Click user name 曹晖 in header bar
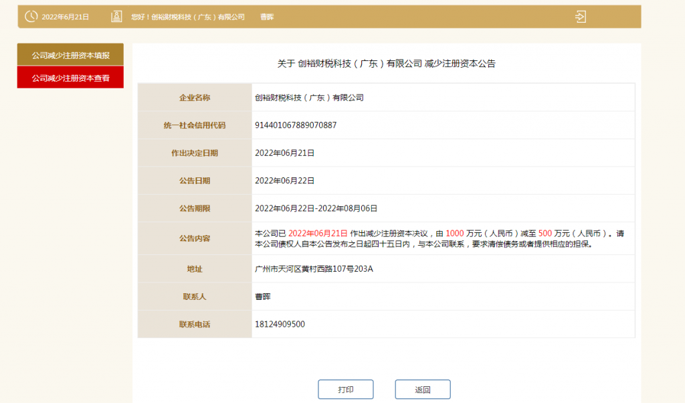This screenshot has width=685, height=403. click(x=267, y=17)
